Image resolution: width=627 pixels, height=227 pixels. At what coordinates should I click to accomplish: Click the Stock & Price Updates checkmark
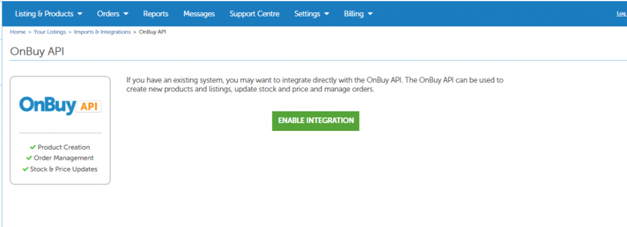click(x=25, y=169)
